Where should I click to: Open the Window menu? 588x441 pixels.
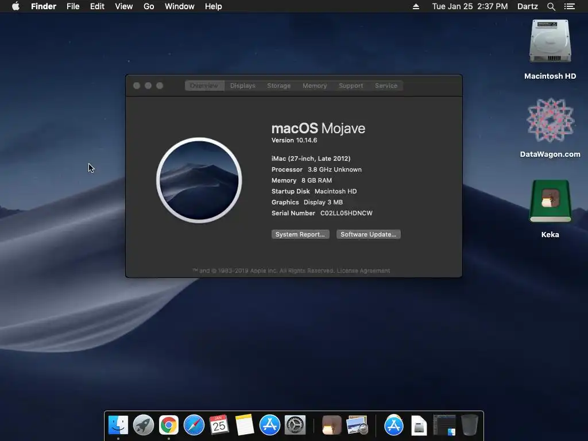[x=179, y=6]
